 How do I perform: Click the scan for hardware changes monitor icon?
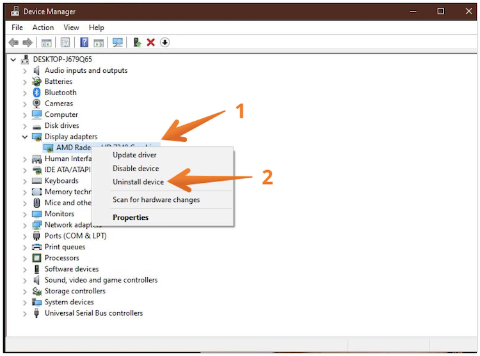pos(117,43)
